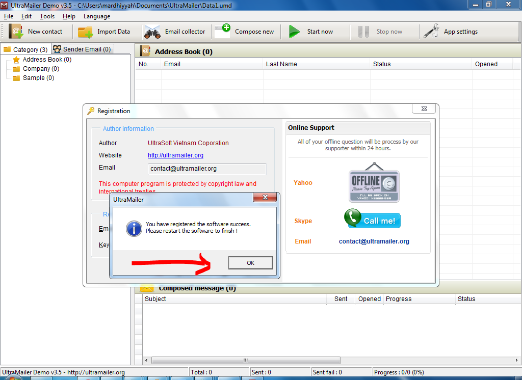Viewport: 522px width, 380px height.
Task: Click the horizontal scrollbar thumb
Action: [x=246, y=360]
